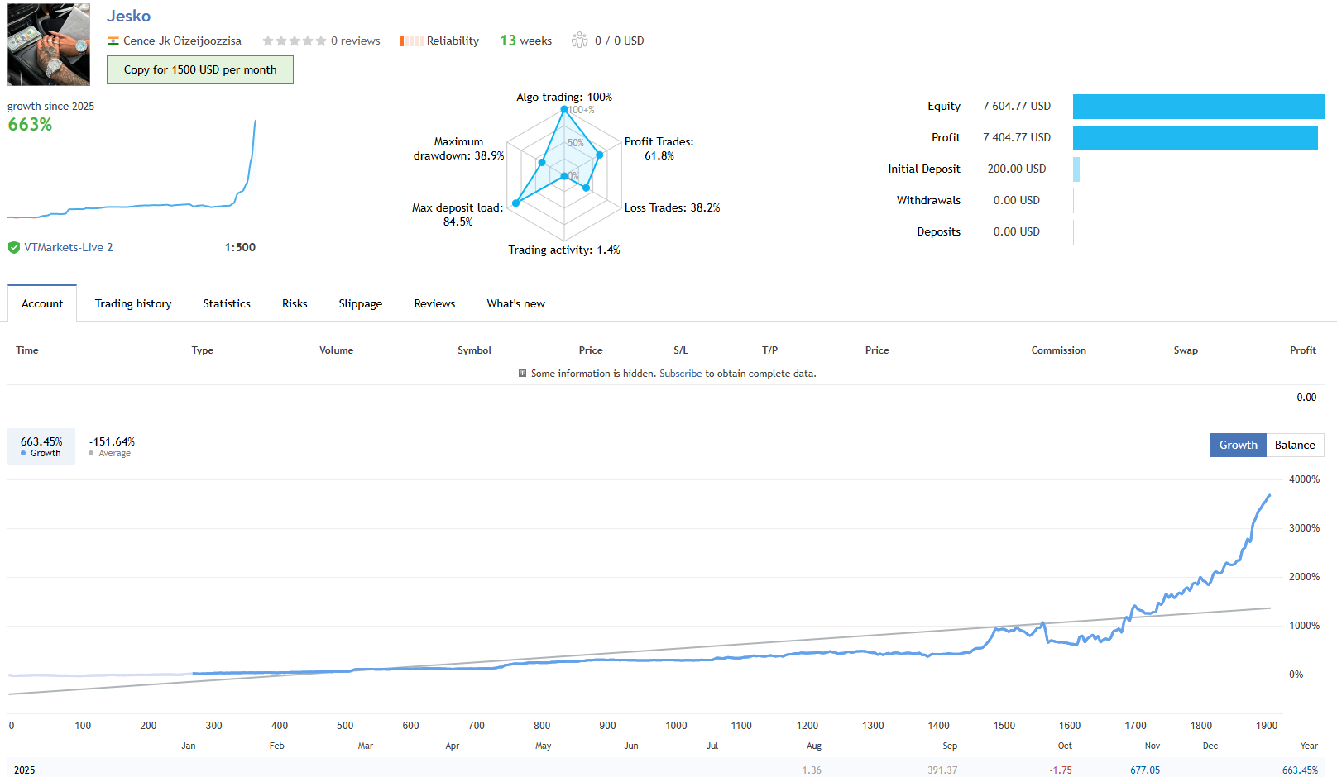The height and width of the screenshot is (777, 1337).
Task: Click the hidden information notice icon
Action: tap(522, 374)
